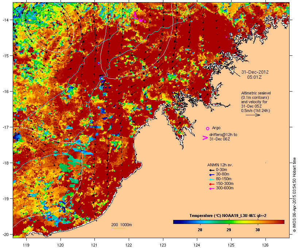Click the 'ANMN 12h av.' legend heading
The height and width of the screenshot is (248, 299).
(220, 165)
